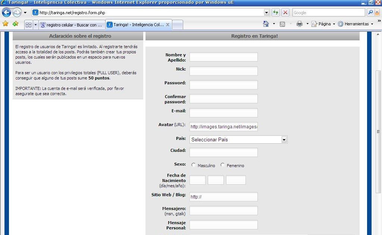Screen dimensions: 382x235
Task: Close the Taringa tab with its X
Action: click(167, 25)
